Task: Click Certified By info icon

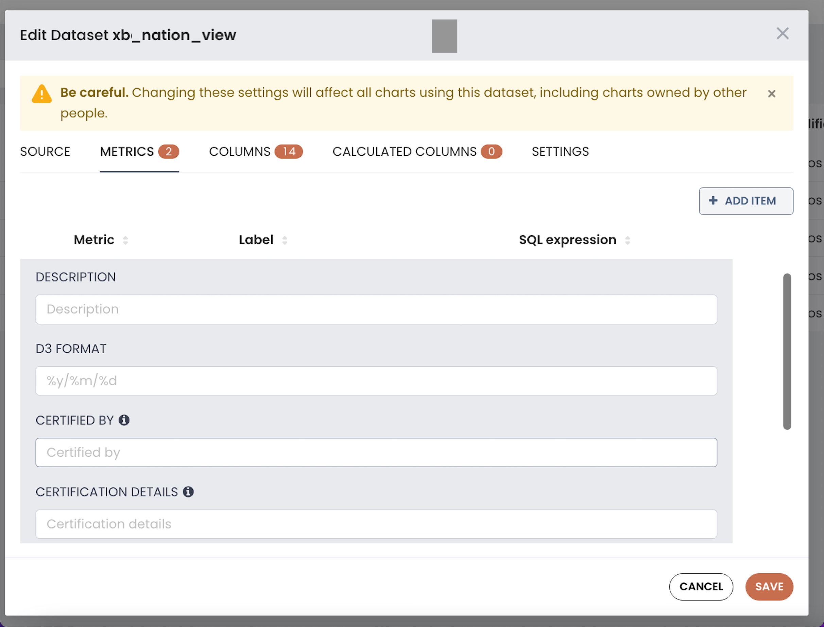Action: 124,420
